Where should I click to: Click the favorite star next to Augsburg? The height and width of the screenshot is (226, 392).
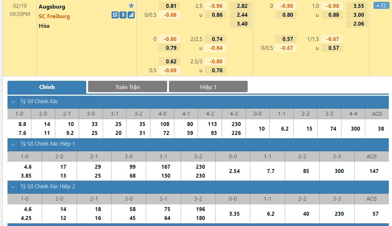click(131, 6)
